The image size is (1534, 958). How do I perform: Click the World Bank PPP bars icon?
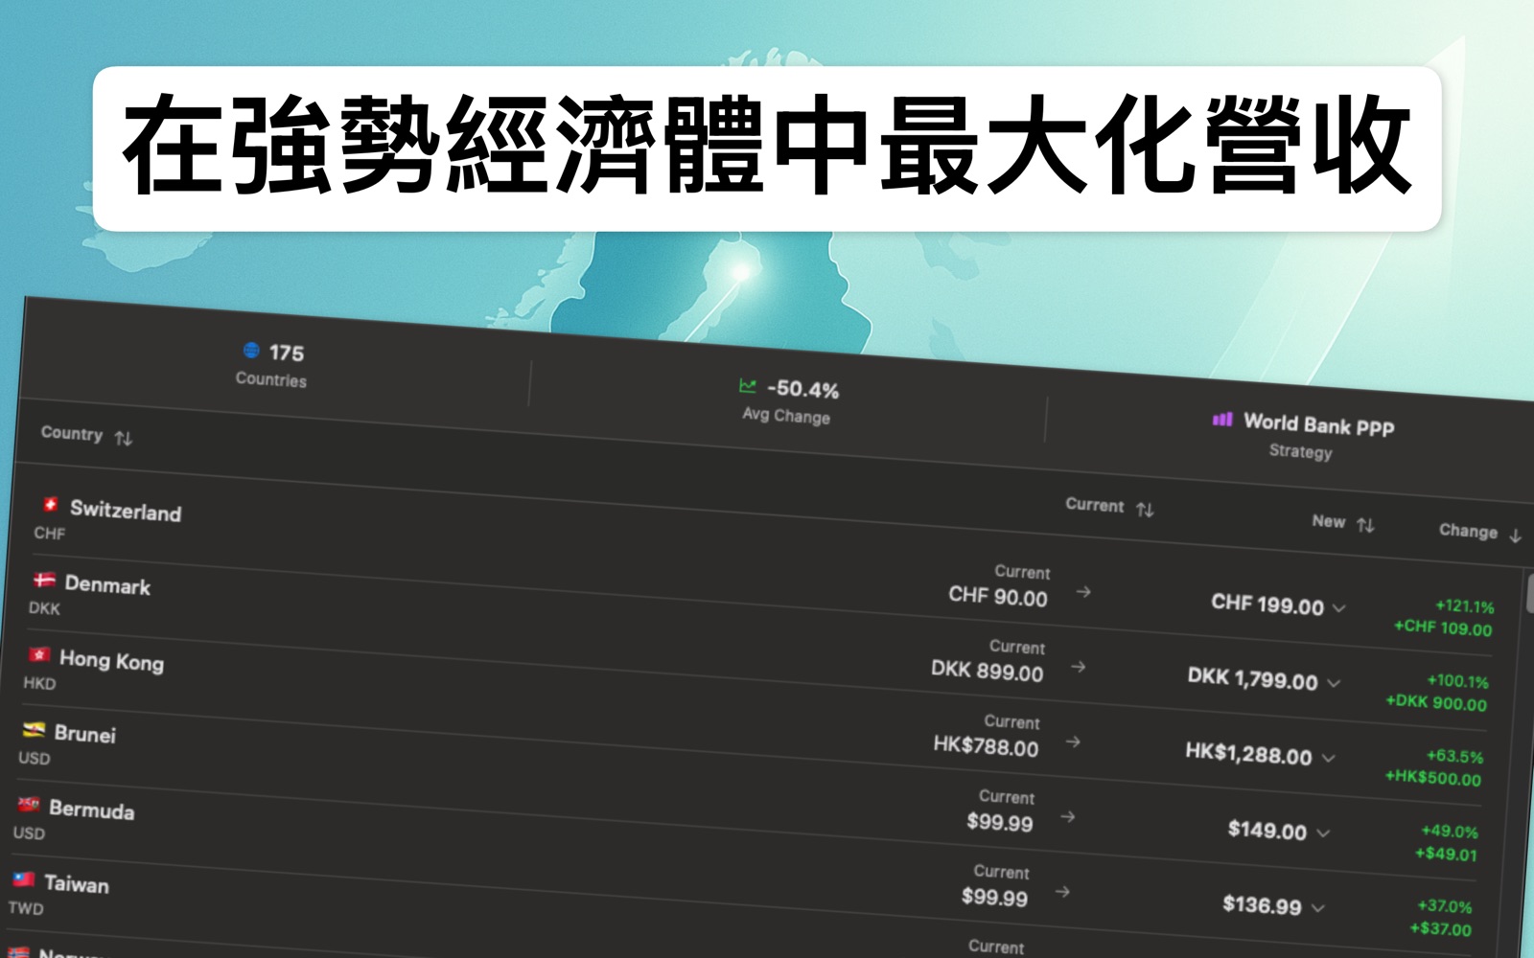(1221, 422)
